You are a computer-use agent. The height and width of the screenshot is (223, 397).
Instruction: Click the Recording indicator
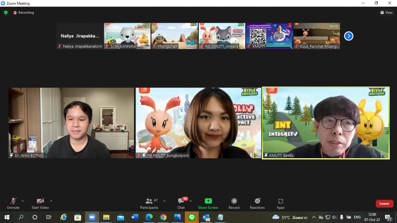[23, 13]
